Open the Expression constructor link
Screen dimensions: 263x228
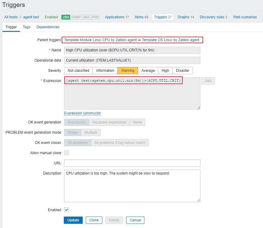tap(82, 113)
